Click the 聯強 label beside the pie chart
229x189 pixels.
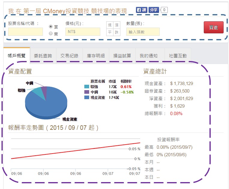[x=22, y=90]
